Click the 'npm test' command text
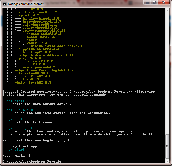 click(x=14, y=119)
